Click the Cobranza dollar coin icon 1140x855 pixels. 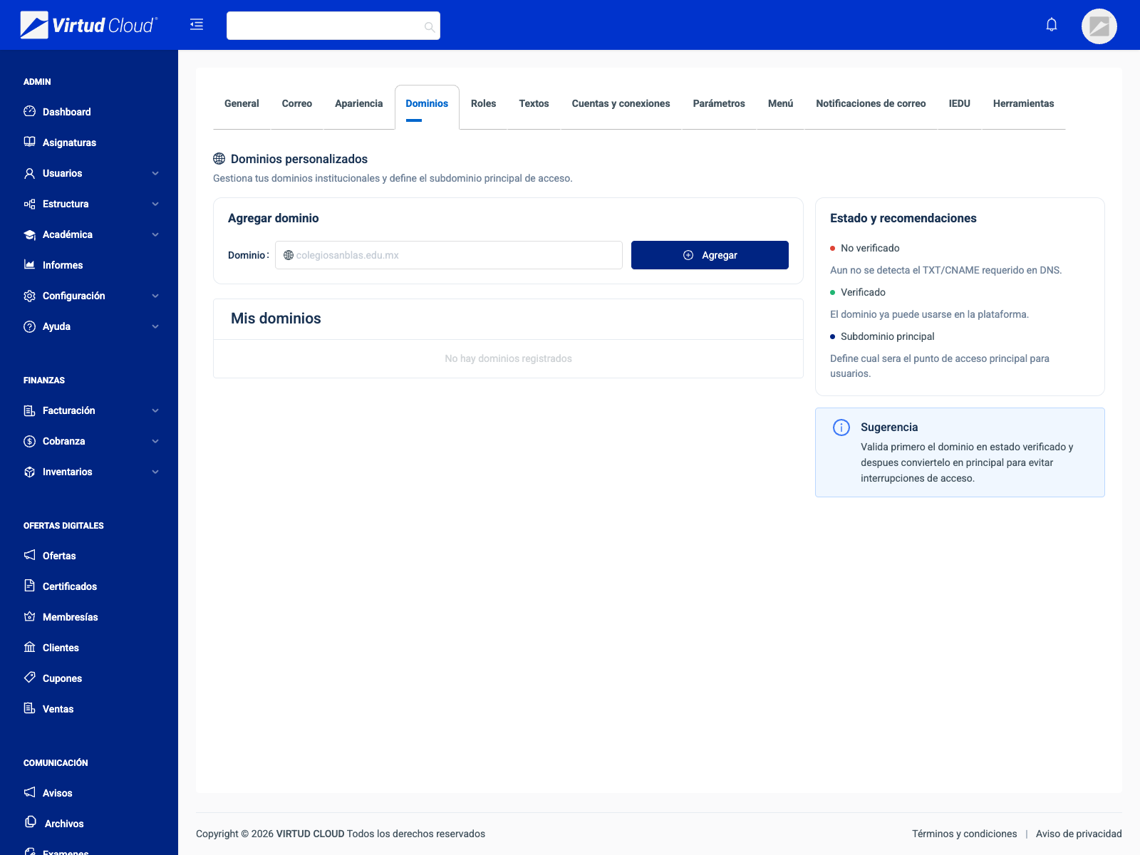29,441
